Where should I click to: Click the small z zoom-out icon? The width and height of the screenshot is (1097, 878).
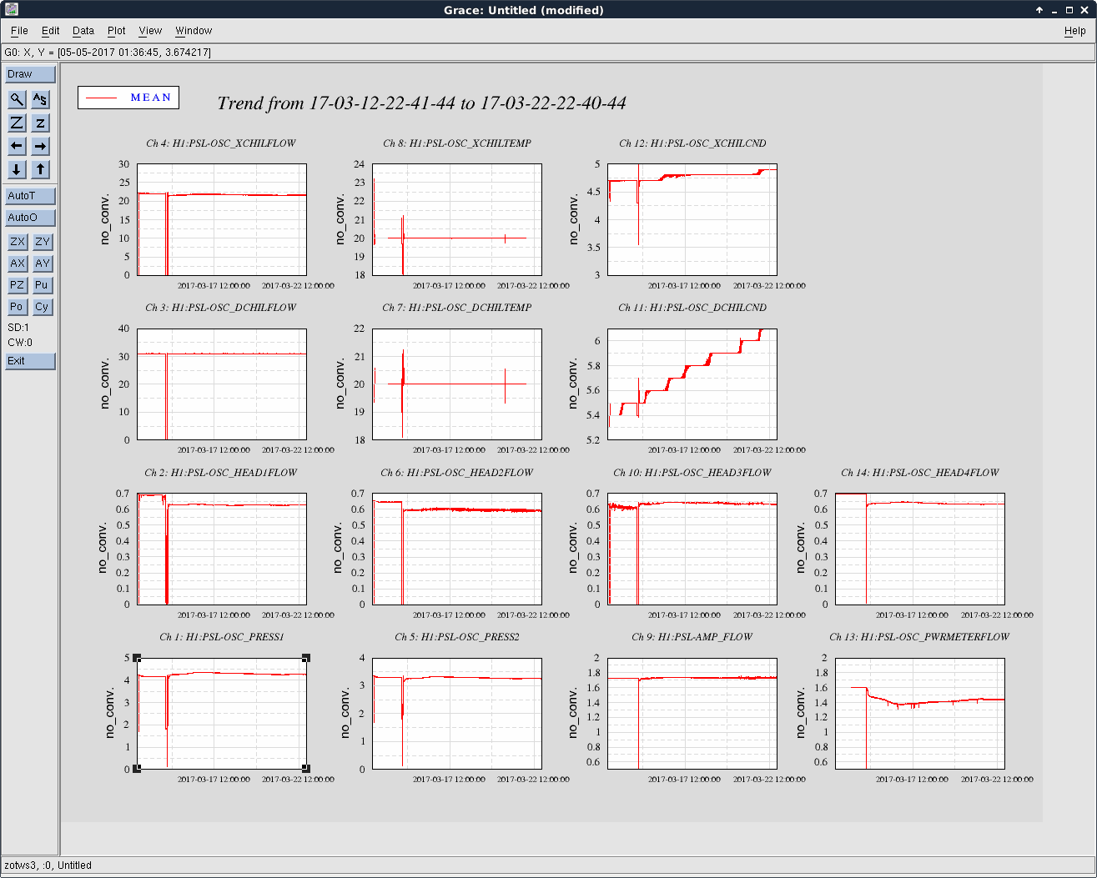pyautogui.click(x=40, y=123)
